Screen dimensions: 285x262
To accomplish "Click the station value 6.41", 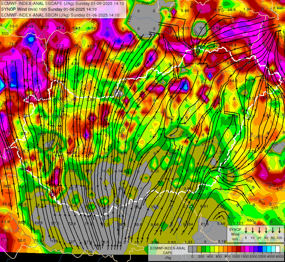I will [x=204, y=206].
